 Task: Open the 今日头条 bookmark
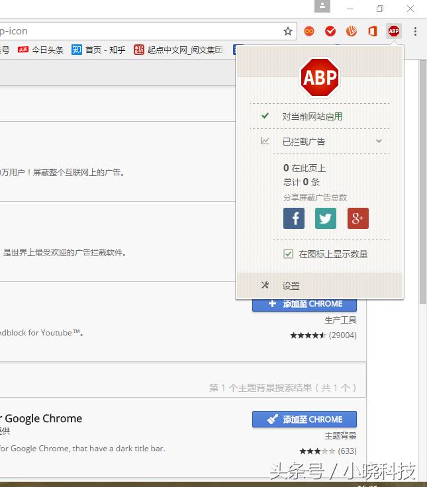pos(40,50)
